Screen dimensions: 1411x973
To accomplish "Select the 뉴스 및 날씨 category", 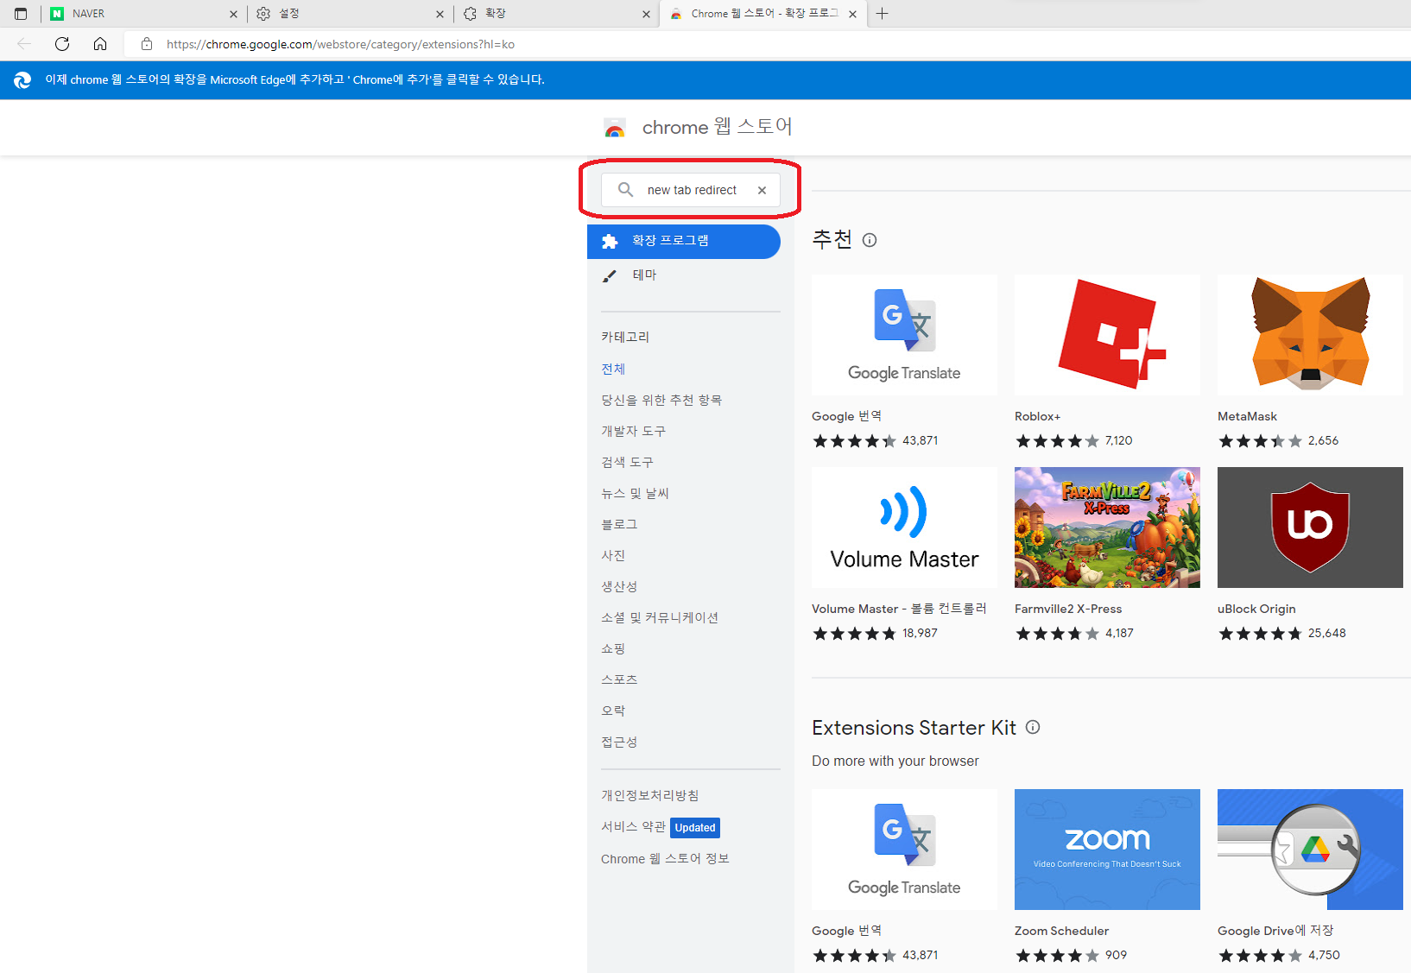I will click(x=635, y=493).
